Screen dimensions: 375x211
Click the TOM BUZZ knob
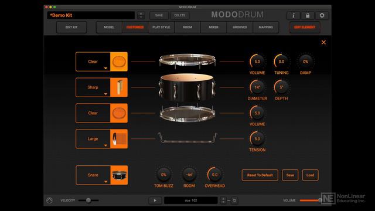(163, 175)
